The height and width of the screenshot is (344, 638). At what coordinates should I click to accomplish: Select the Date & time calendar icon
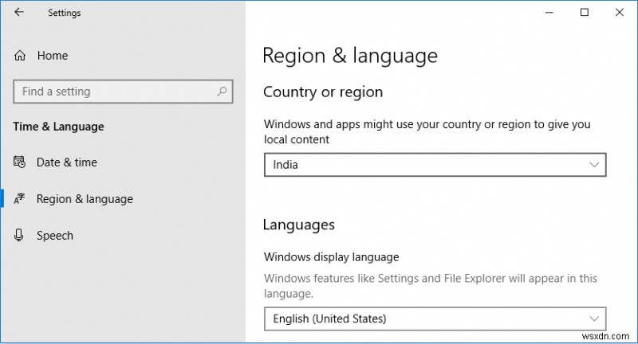click(19, 162)
